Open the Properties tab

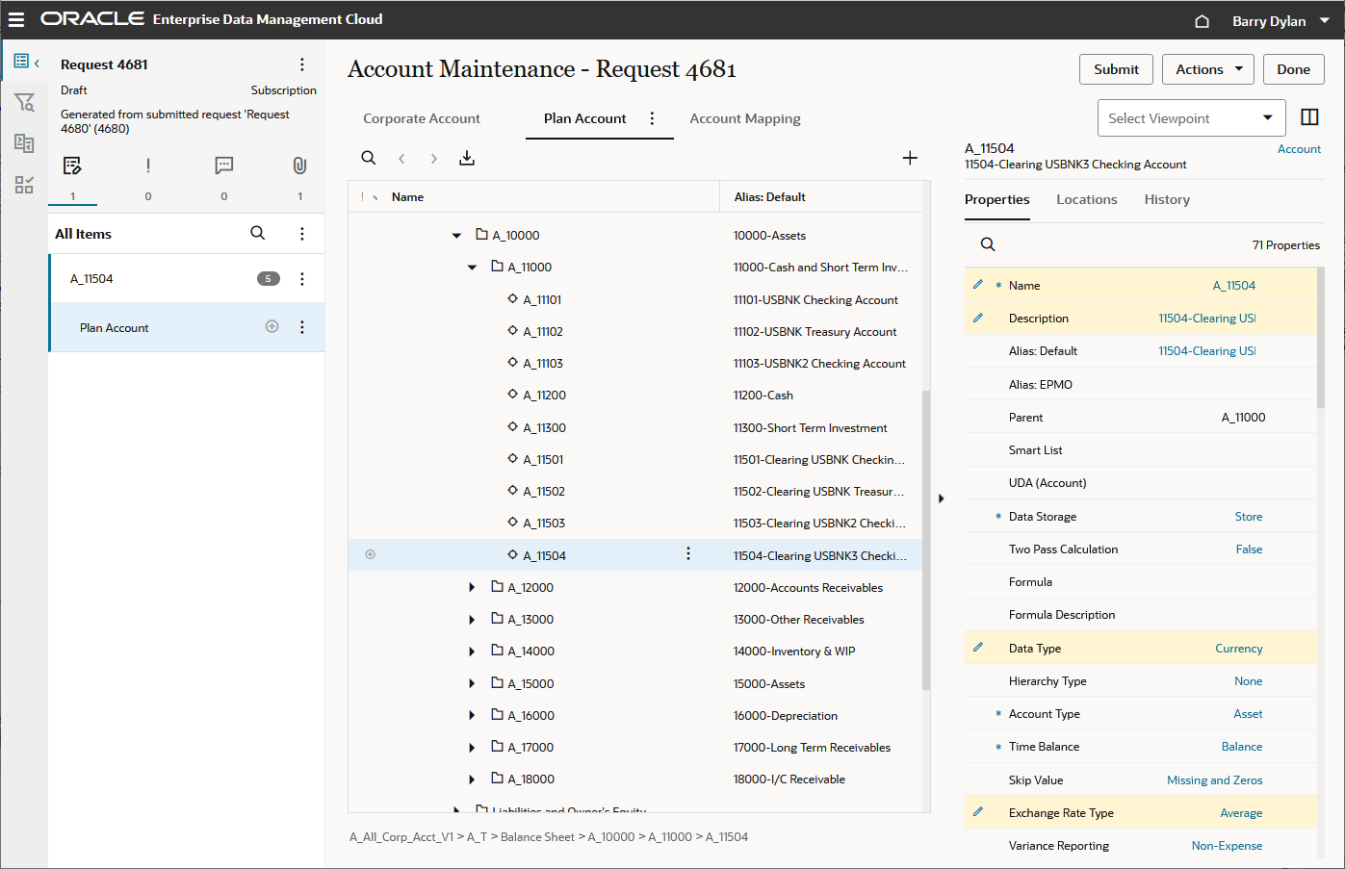click(x=997, y=199)
